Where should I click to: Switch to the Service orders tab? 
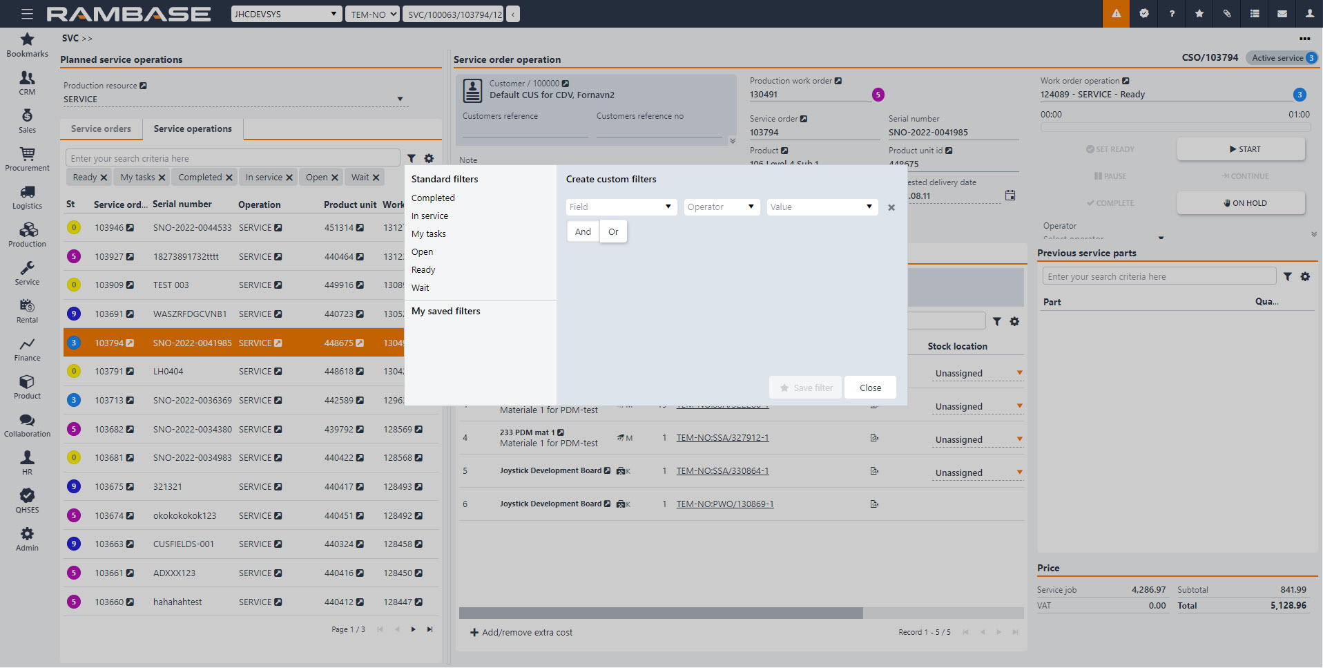101,129
